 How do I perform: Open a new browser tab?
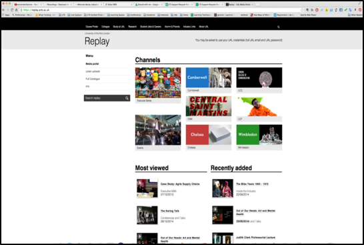point(258,5)
